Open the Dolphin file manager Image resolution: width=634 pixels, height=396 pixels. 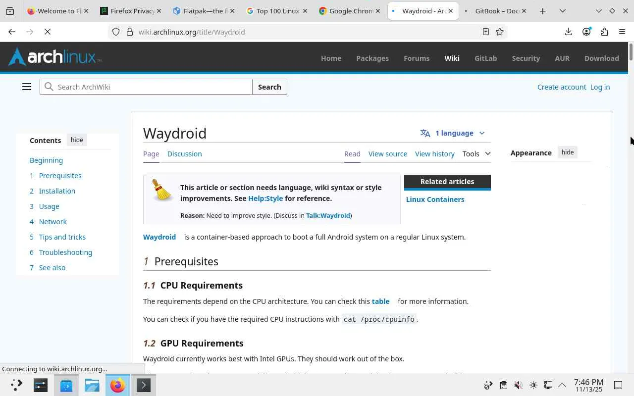(92, 385)
